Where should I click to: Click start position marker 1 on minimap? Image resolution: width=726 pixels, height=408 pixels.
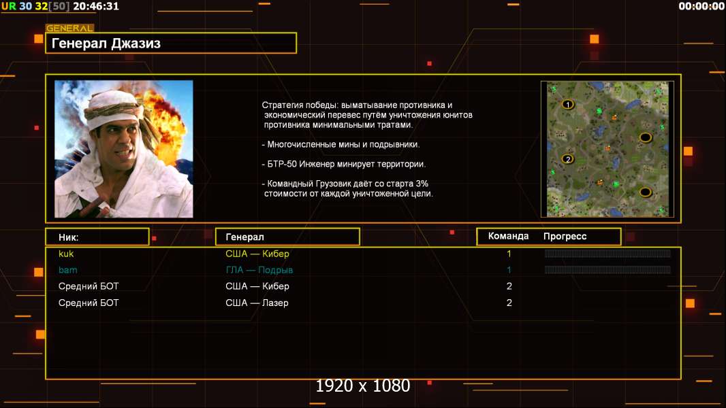567,105
